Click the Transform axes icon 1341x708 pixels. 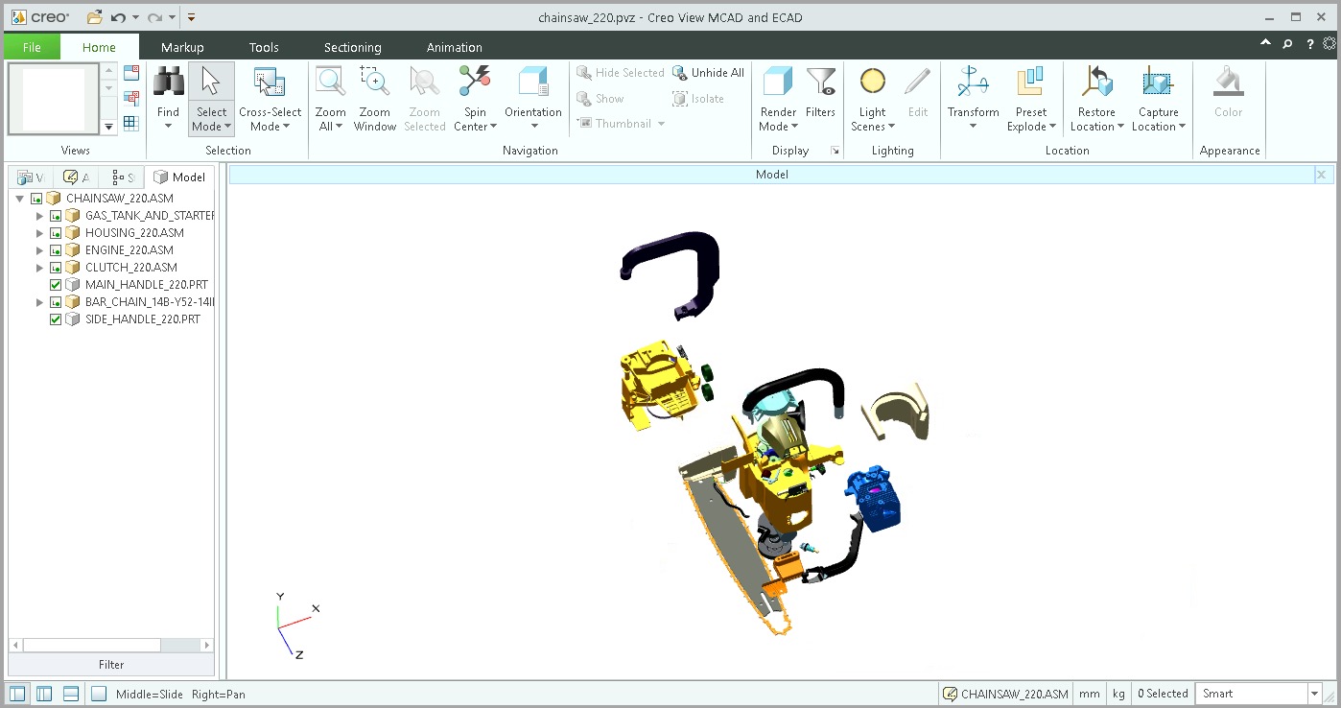973,83
